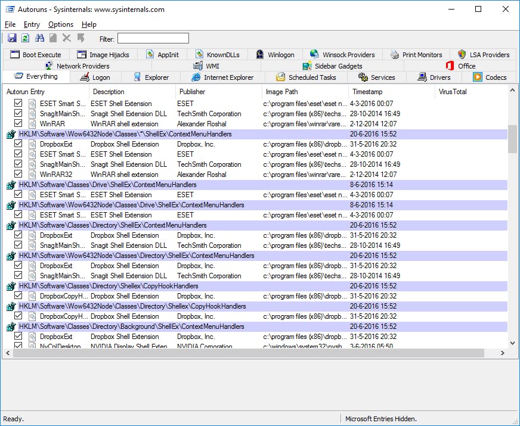Select the Everything tab

(x=37, y=76)
